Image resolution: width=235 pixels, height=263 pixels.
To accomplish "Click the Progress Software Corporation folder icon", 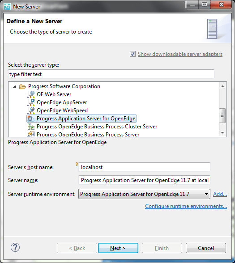I will [22, 86].
